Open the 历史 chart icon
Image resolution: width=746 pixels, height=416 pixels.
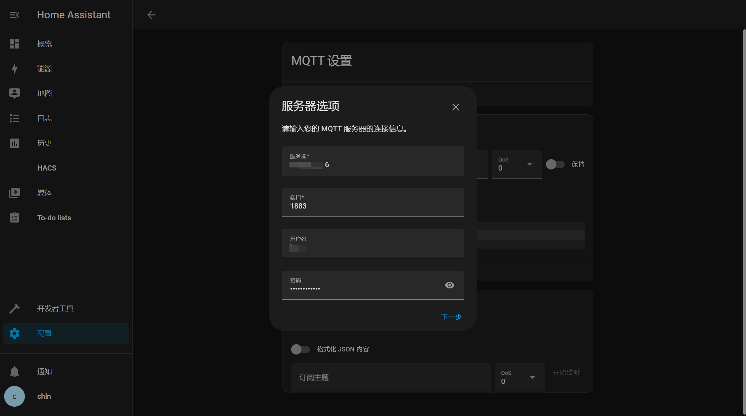coord(14,143)
